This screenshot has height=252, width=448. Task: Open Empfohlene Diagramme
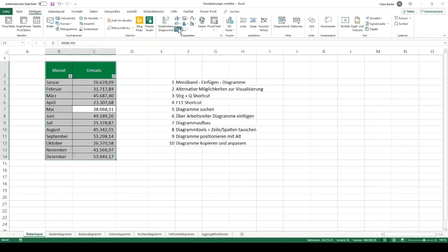166,24
